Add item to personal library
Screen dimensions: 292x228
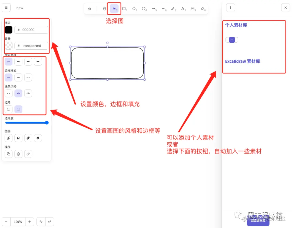coord(232,40)
